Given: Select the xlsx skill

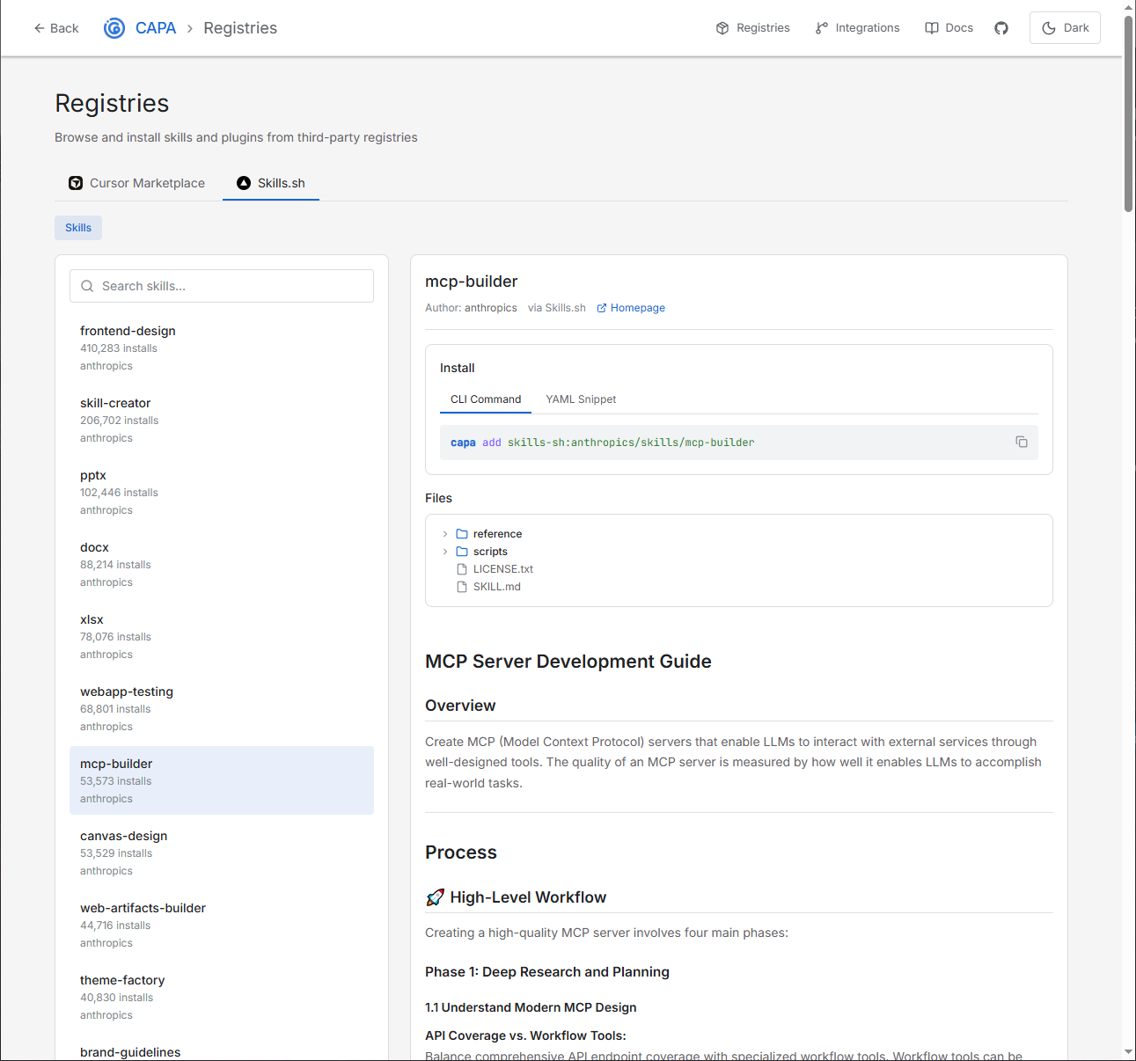Looking at the screenshot, I should [x=222, y=636].
